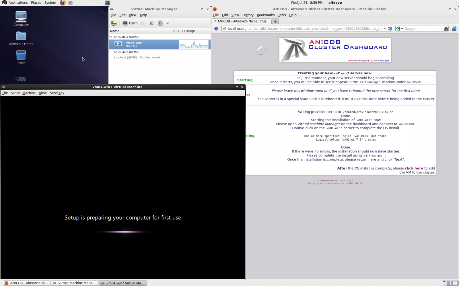Select the vm01-win7 CPU usage graph

click(194, 44)
